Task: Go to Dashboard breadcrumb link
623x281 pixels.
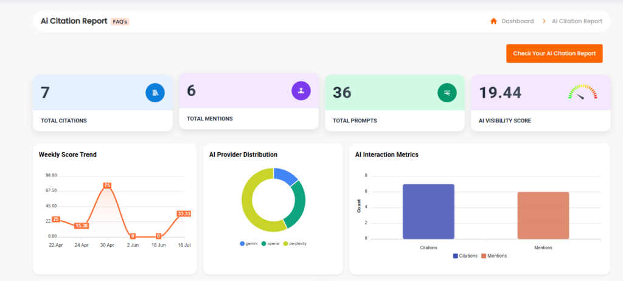Action: point(517,21)
